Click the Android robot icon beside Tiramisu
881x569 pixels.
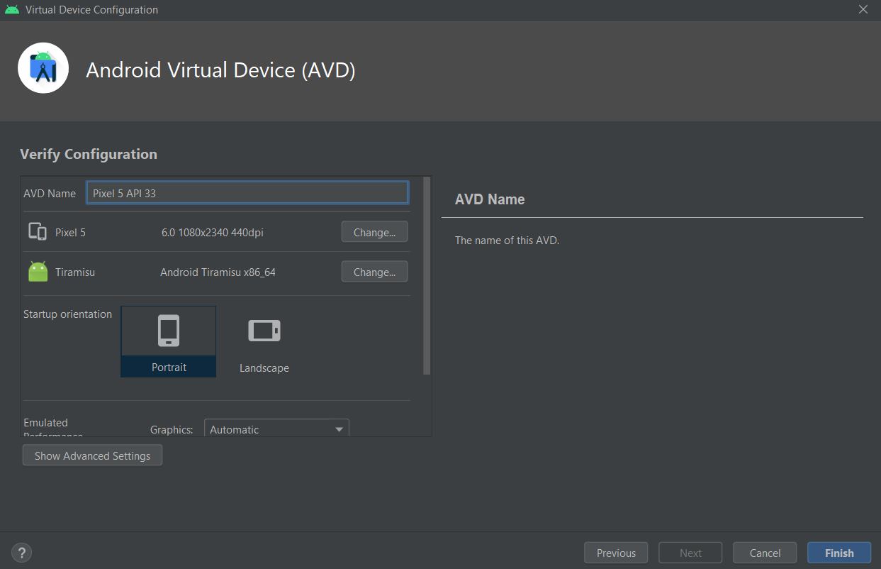click(x=38, y=271)
